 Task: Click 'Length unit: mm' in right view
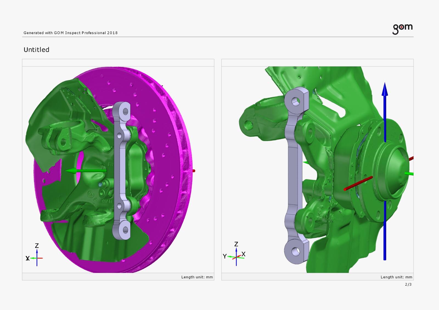[396, 277]
